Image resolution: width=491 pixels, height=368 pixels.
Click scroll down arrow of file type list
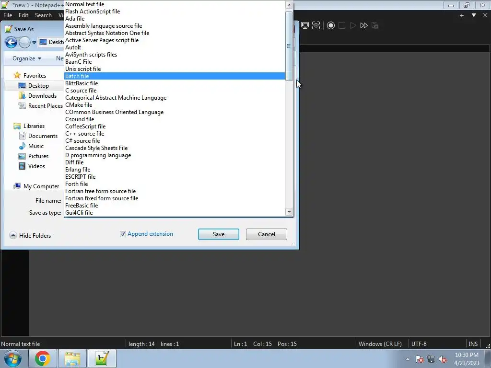coord(289,212)
